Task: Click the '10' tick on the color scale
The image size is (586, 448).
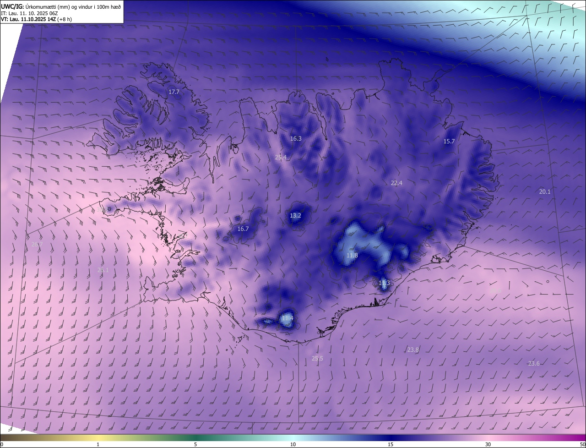Action: (x=293, y=444)
